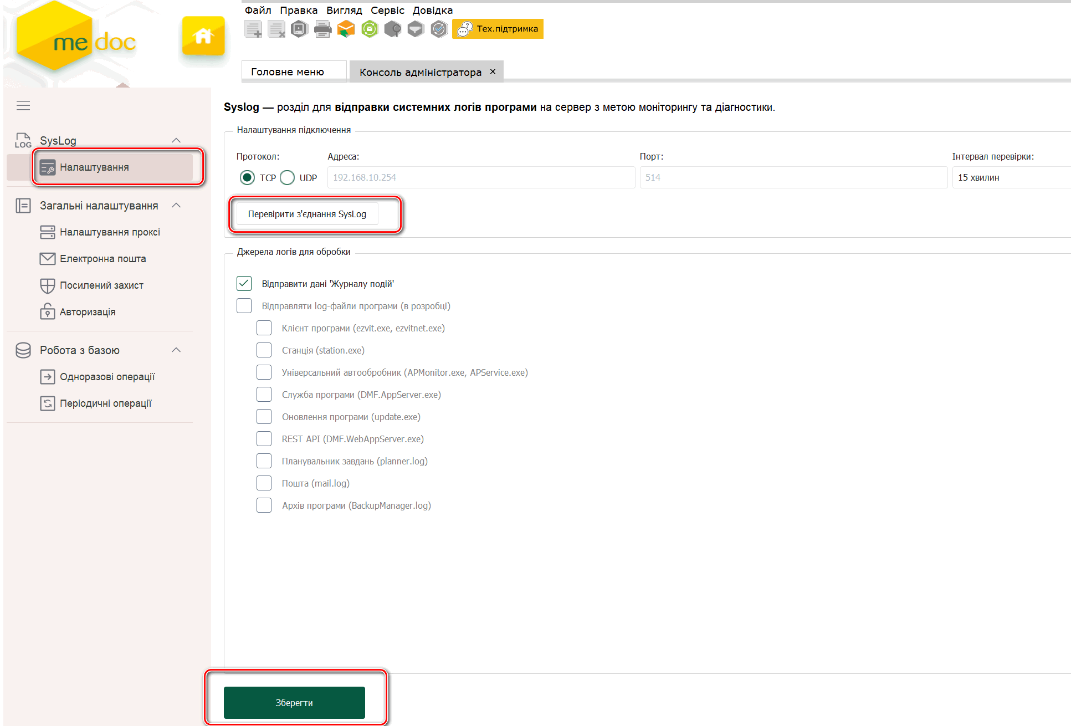The width and height of the screenshot is (1071, 726).
Task: Open the Сервіс menu
Action: (x=387, y=10)
